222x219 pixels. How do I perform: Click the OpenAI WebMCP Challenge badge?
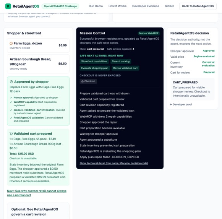coord(60,6)
